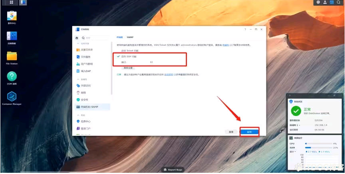Open the DSM universal search magnifier icon
The height and width of the screenshot is (174, 345).
[x=338, y=2]
